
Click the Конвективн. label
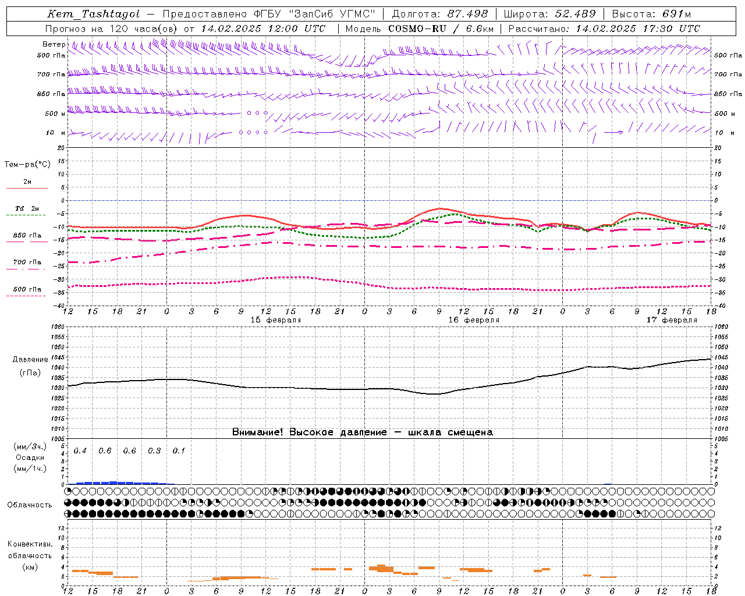tap(30, 544)
